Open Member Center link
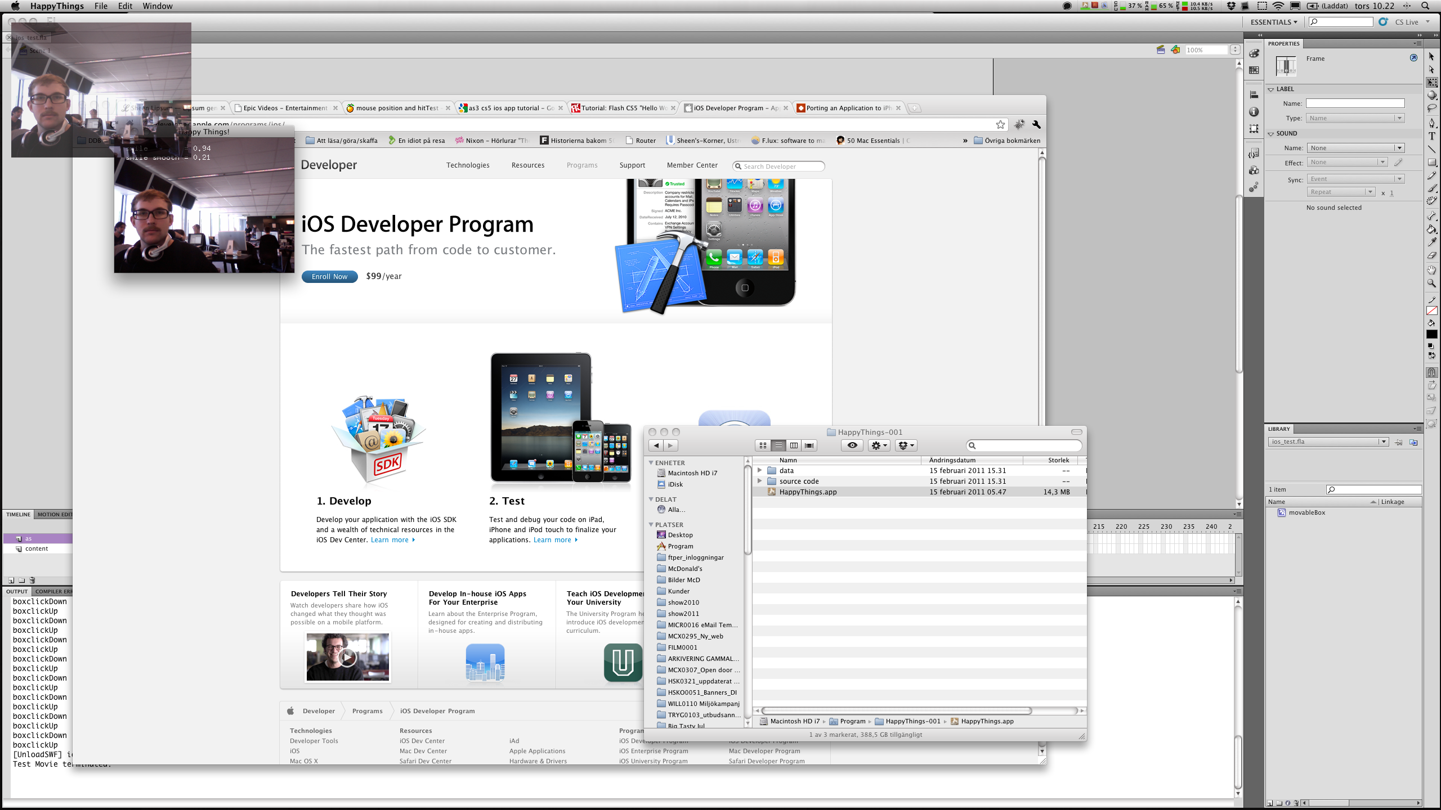 [692, 165]
